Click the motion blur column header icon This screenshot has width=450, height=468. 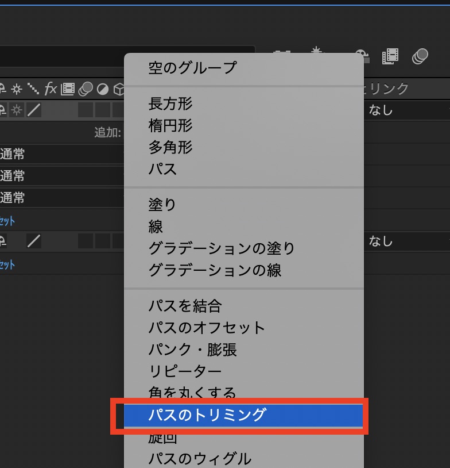(86, 89)
